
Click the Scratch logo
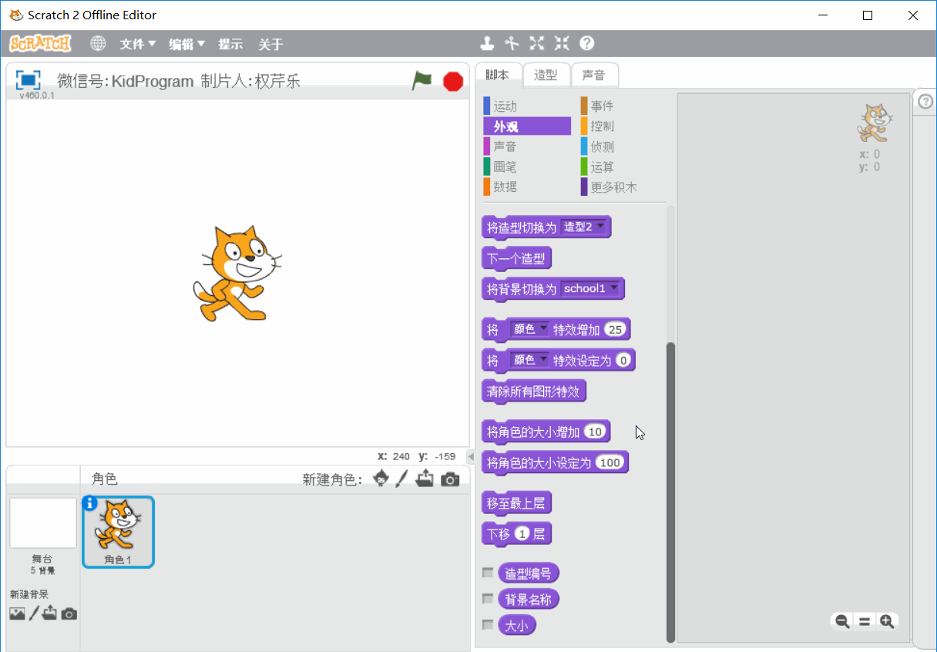click(40, 44)
